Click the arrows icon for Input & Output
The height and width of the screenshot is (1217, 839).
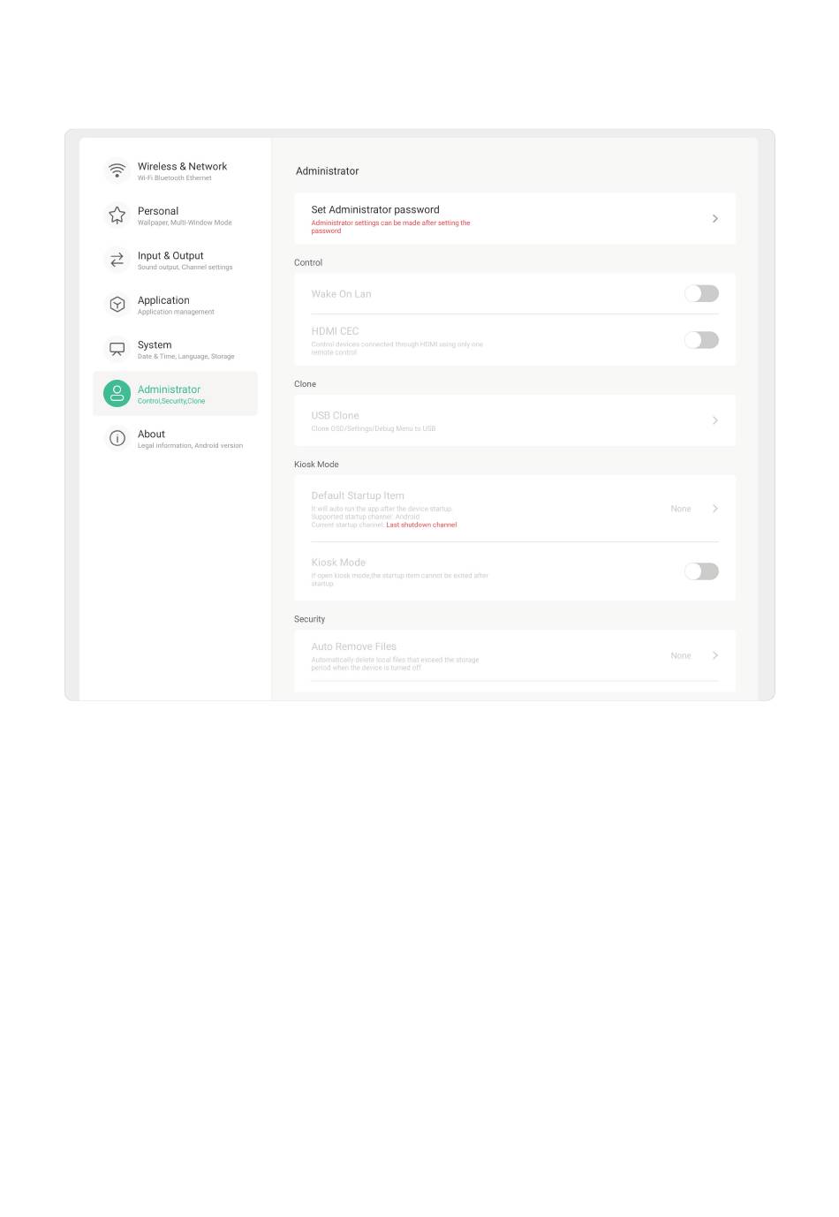117,260
